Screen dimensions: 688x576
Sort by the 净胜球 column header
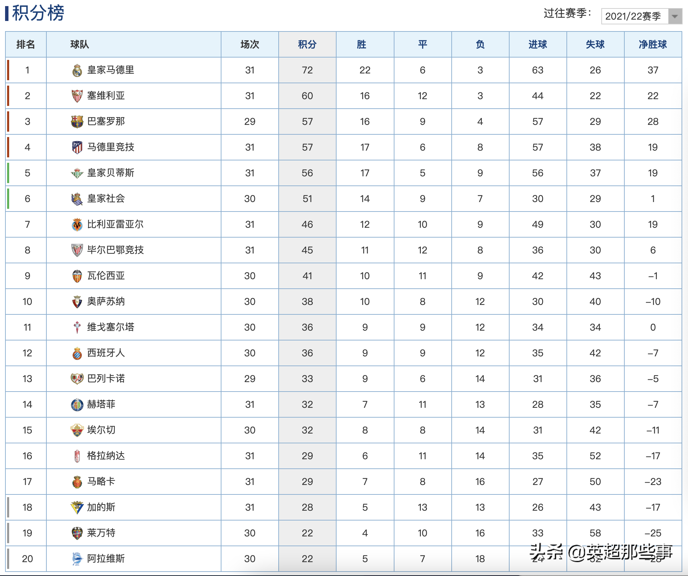tap(653, 44)
